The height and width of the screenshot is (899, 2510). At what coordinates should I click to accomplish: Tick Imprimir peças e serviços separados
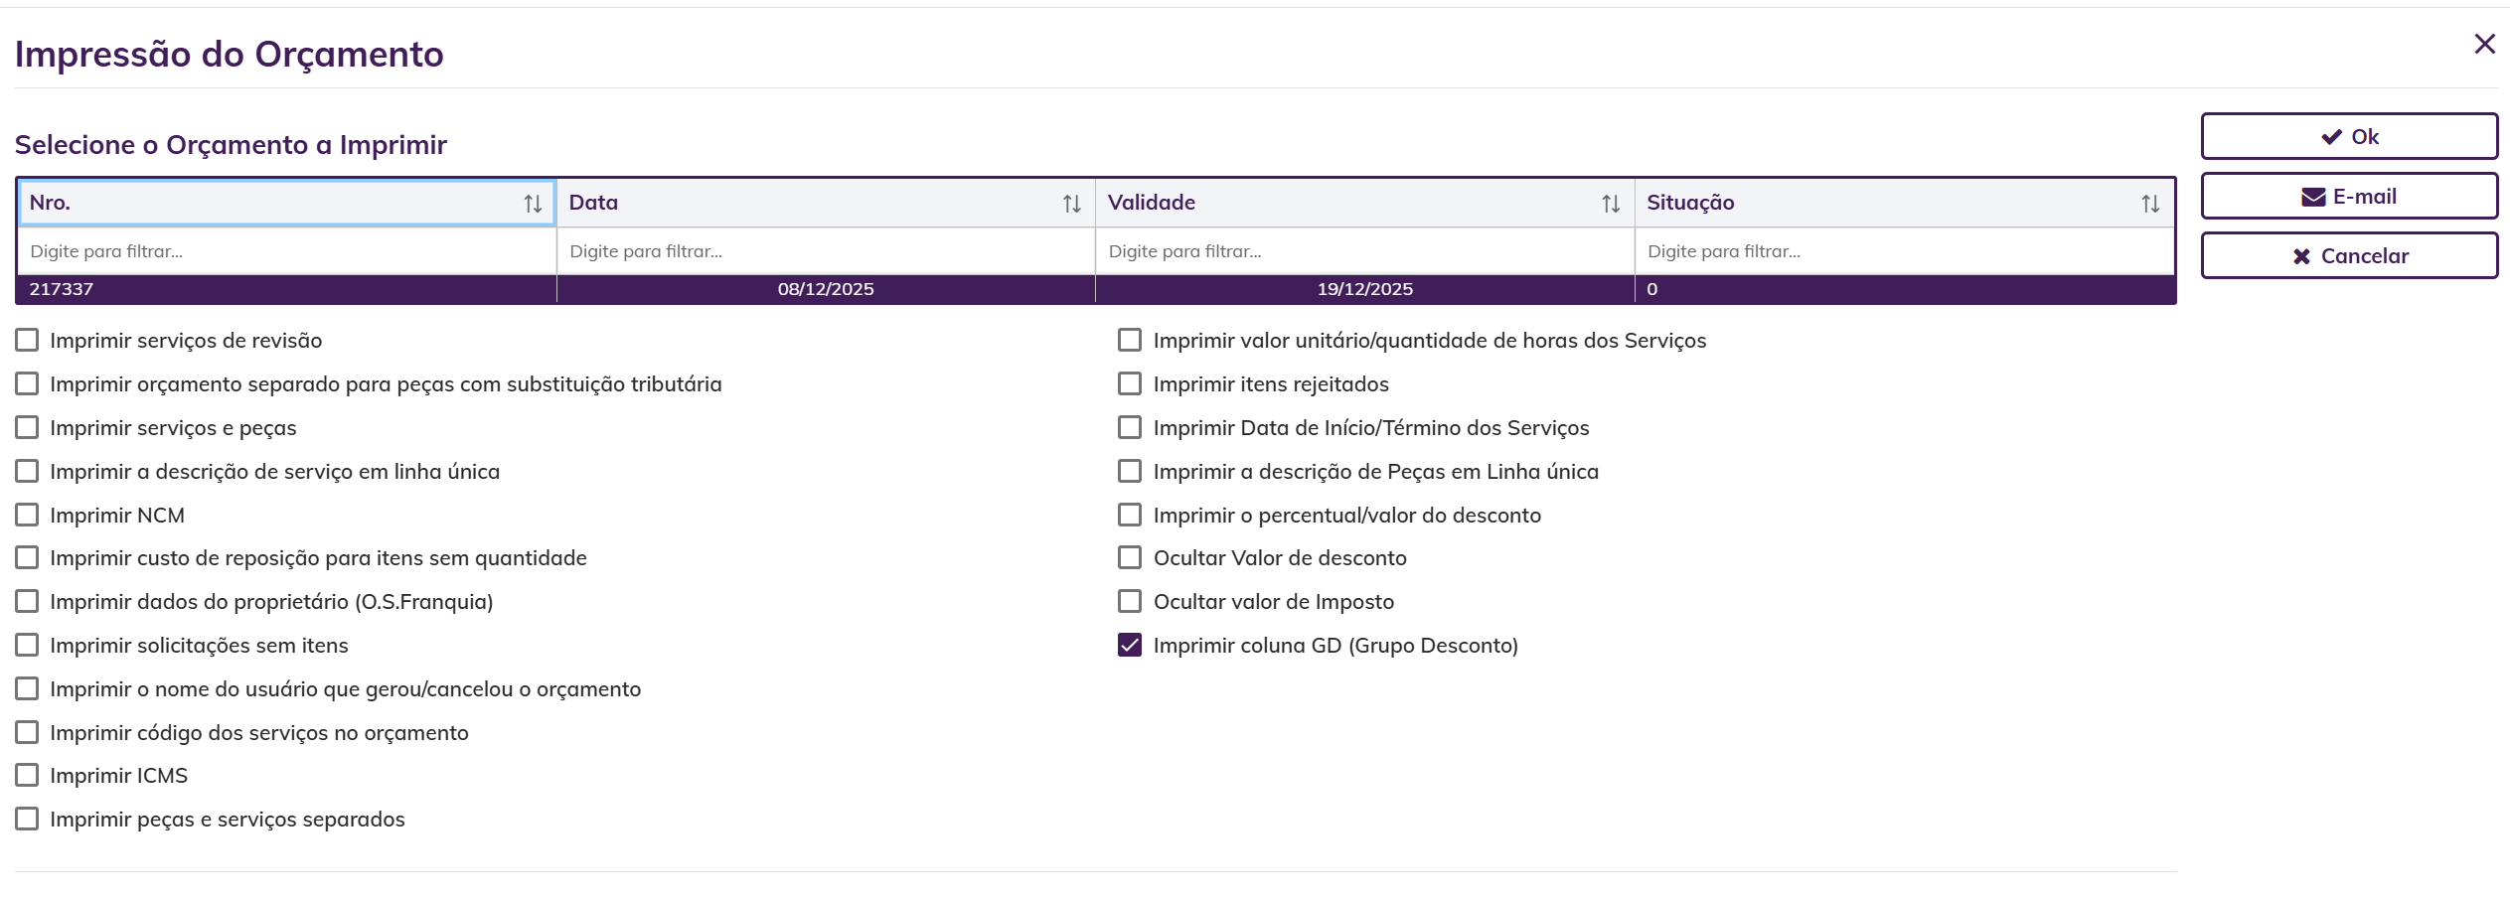(x=27, y=820)
